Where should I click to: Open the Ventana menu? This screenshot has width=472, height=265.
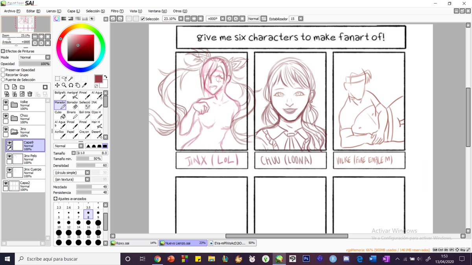pyautogui.click(x=157, y=11)
